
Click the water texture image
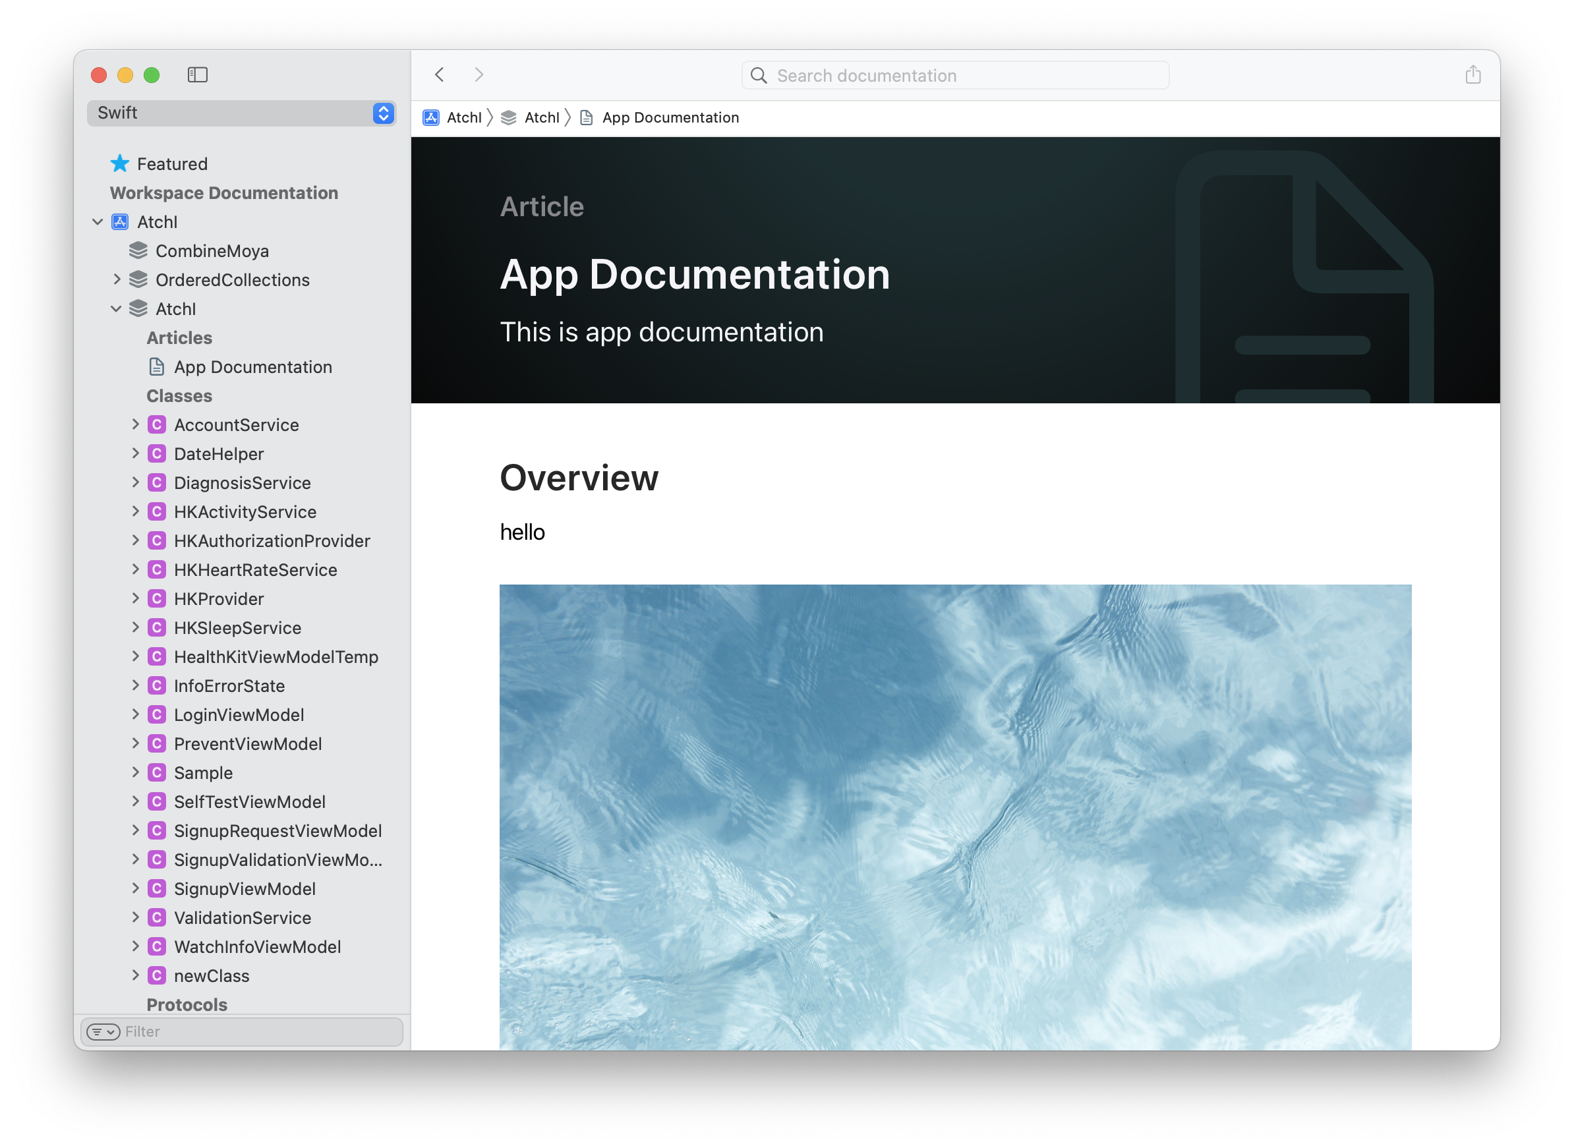tap(955, 817)
